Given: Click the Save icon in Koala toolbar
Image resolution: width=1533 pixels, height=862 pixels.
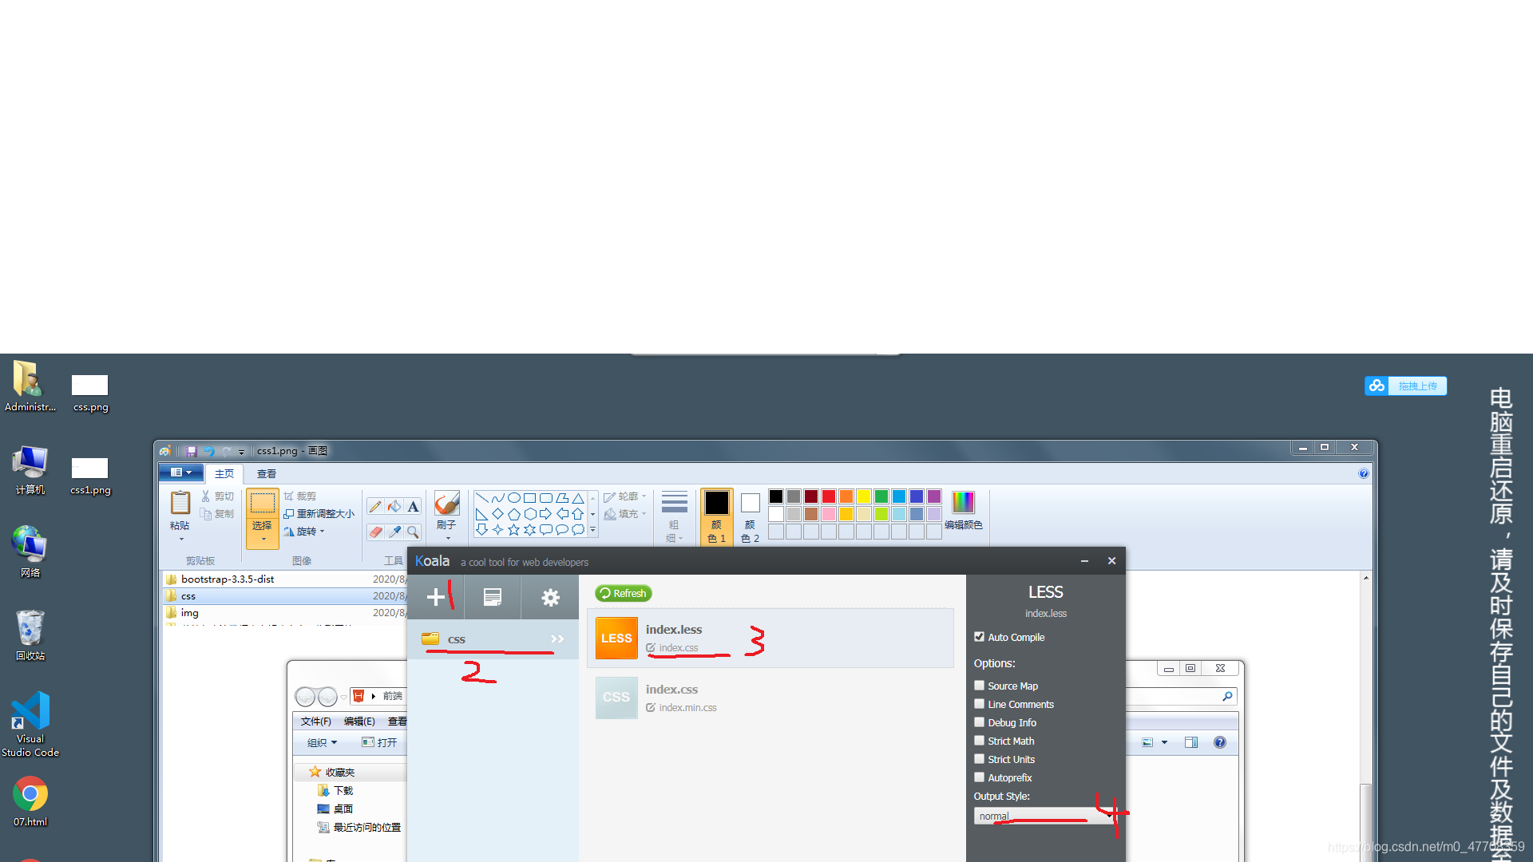Looking at the screenshot, I should click(493, 597).
